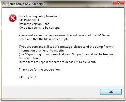
Task: Select the 'Error Loading Entity Number: 0' line
Action: click(39, 16)
